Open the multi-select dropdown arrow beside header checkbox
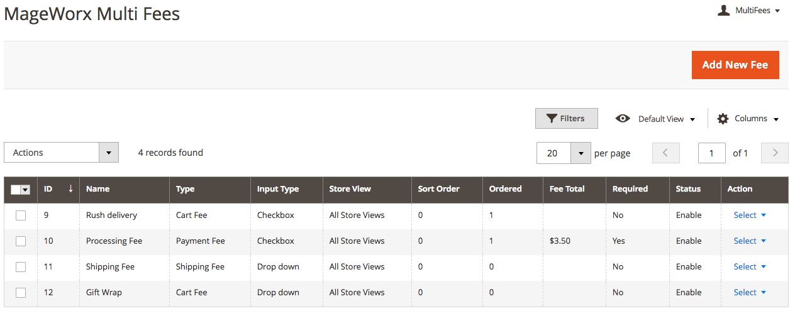Screen dimensions: 795x316 pos(26,190)
